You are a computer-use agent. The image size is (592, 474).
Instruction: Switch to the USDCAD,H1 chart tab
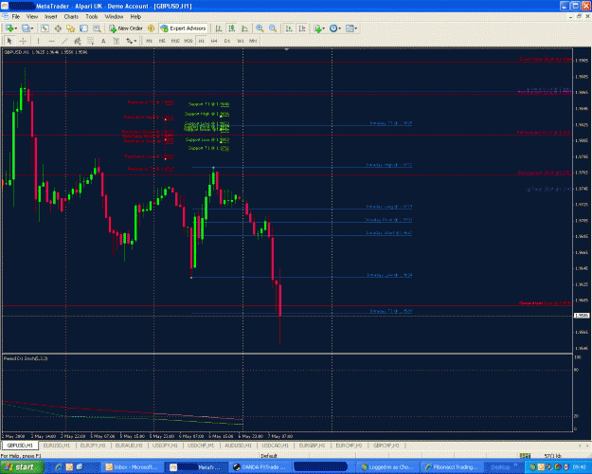click(276, 446)
